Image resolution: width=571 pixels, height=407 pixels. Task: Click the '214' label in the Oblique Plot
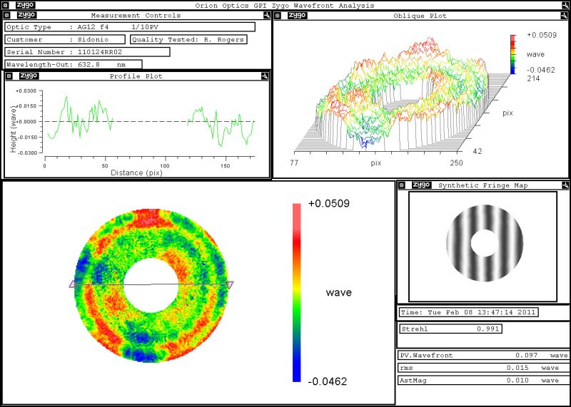click(533, 78)
